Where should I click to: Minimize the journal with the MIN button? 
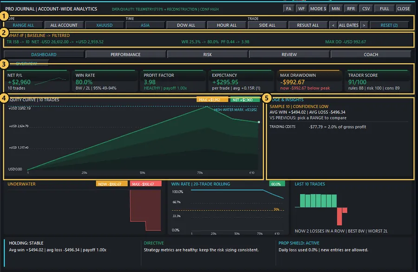[x=336, y=8]
